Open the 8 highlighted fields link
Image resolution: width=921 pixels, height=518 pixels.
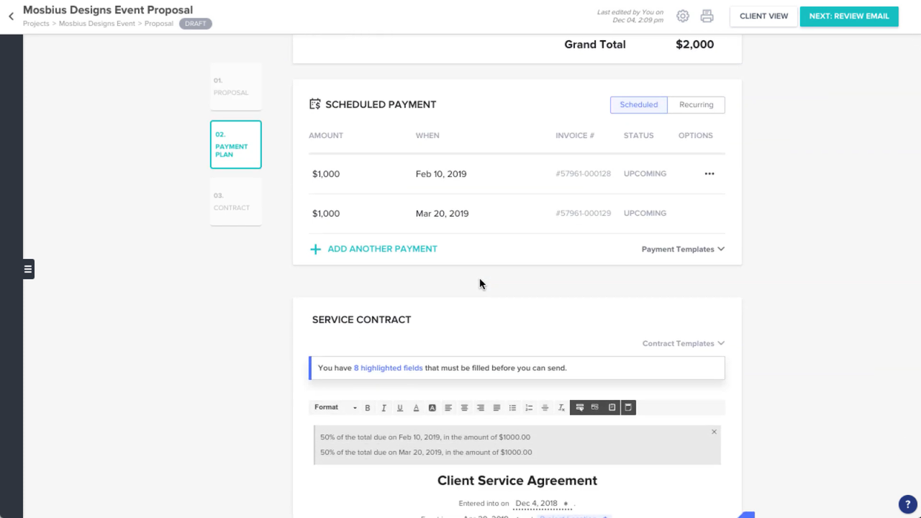coord(388,368)
